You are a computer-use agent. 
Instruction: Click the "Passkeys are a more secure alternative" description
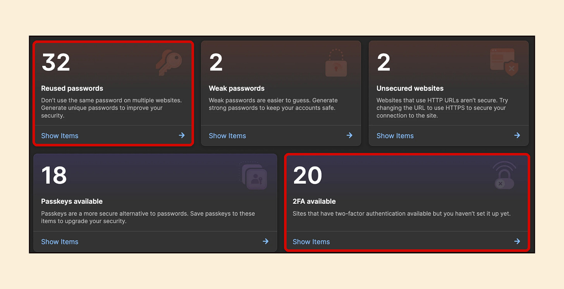tap(148, 217)
